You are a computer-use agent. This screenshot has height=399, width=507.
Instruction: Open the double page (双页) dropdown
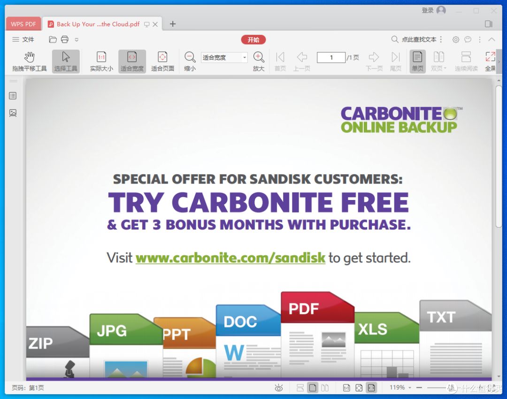(438, 61)
